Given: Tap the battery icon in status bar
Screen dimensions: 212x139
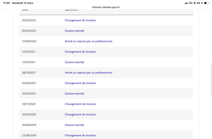Looking at the screenshot, I should coord(206,3).
